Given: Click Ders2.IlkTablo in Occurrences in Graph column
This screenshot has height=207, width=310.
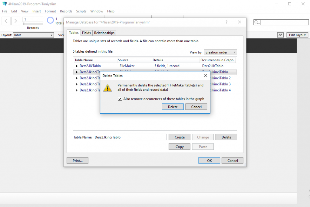Looking at the screenshot, I should (x=213, y=66).
